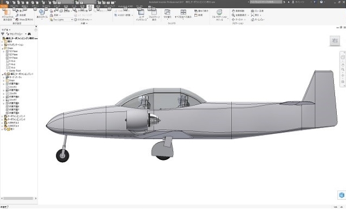
Task: Switch to Autodesk A360 tab
Action: pyautogui.click(x=125, y=6)
